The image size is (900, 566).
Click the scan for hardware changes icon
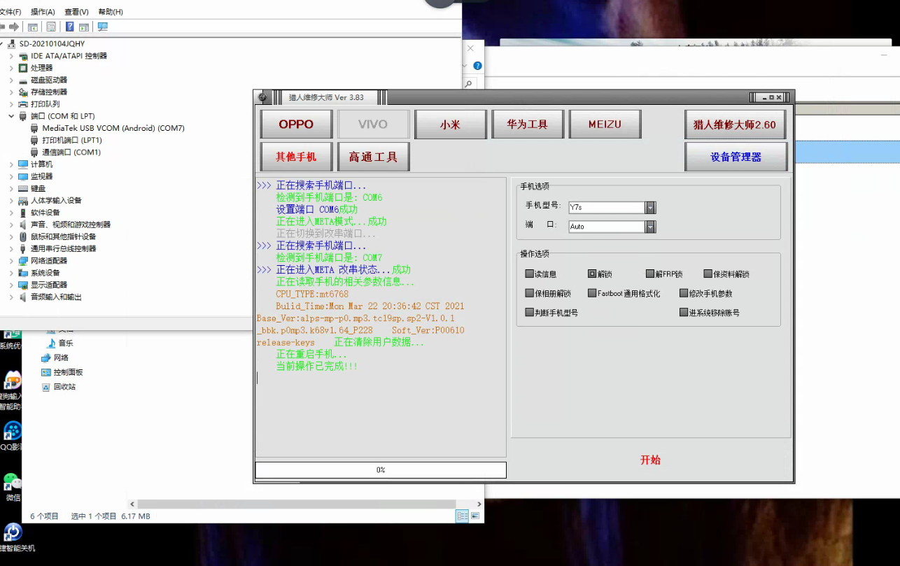pyautogui.click(x=103, y=27)
